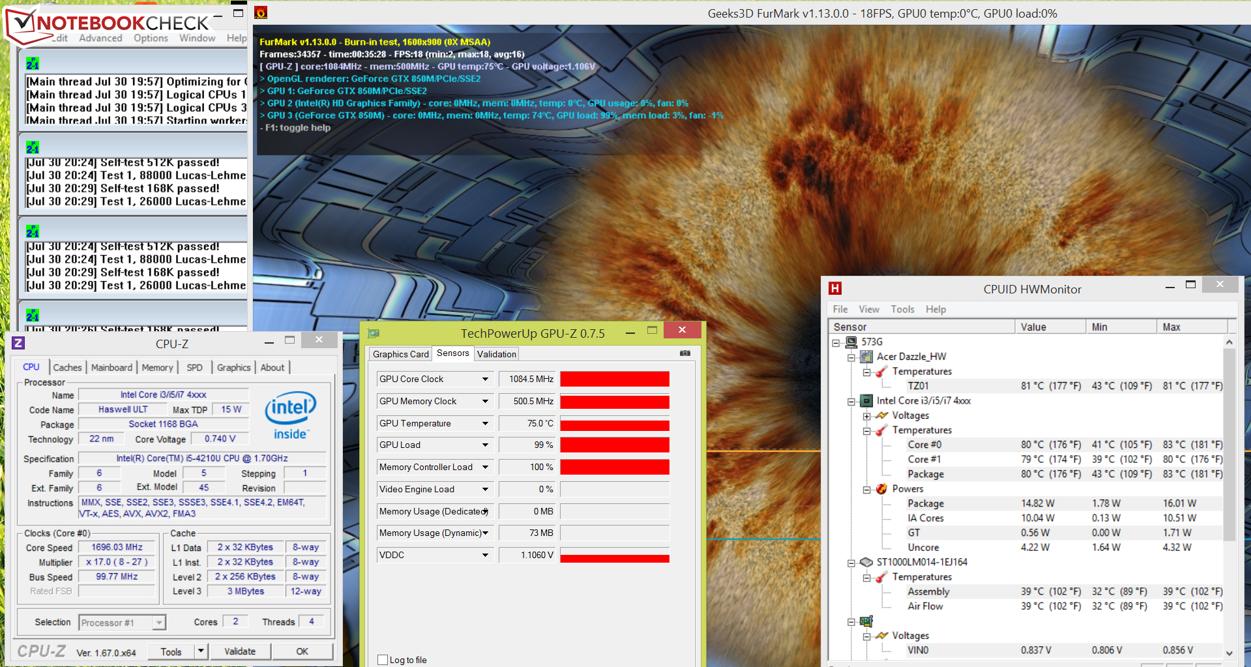
Task: Click the 573G computer icon in HWMonitor
Action: click(851, 342)
